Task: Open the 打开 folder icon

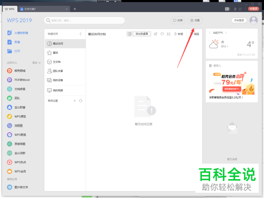Action: point(10,51)
